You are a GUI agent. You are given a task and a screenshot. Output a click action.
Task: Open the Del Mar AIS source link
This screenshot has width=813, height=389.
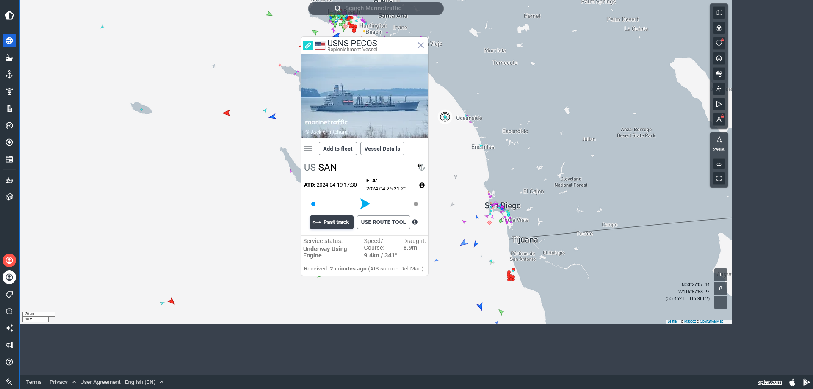tap(410, 269)
